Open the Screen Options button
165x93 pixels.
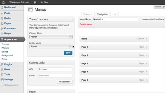(159, 7)
